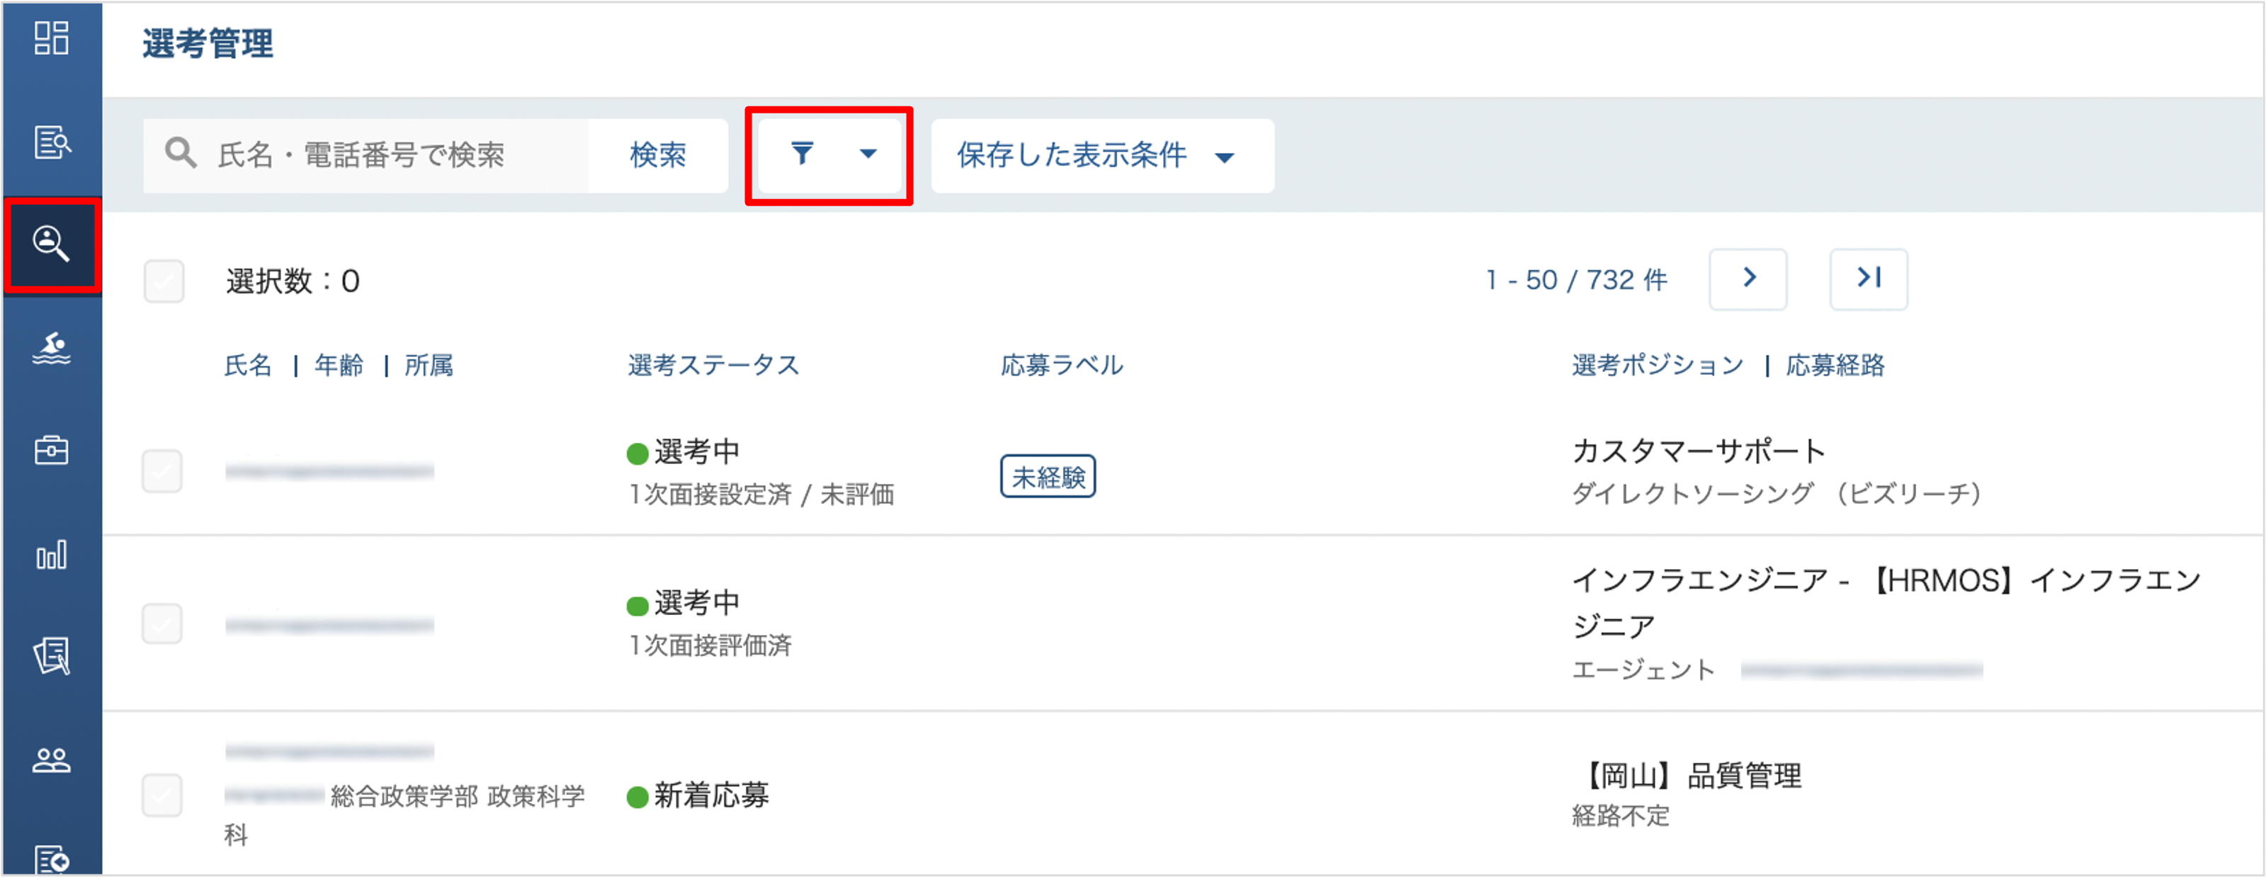The width and height of the screenshot is (2266, 880).
Task: Go to next page of results
Action: click(1748, 280)
